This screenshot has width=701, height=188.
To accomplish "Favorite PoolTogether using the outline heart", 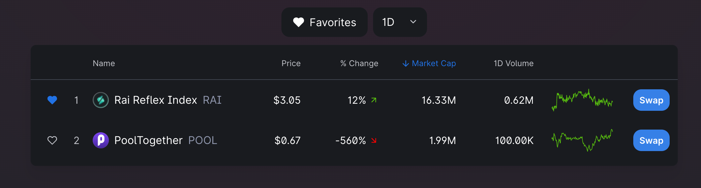I will coord(52,140).
